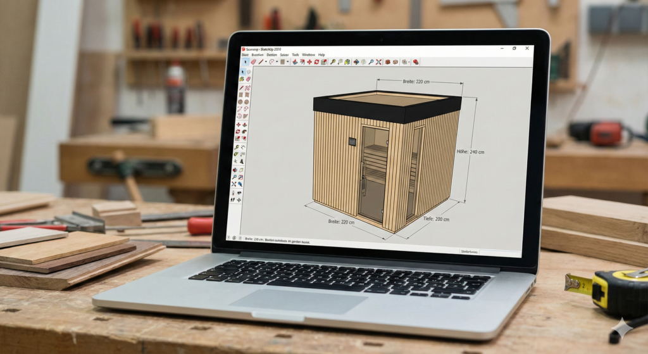Image resolution: width=648 pixels, height=354 pixels.
Task: Select Line pencil in left tool palette
Action: [242, 87]
